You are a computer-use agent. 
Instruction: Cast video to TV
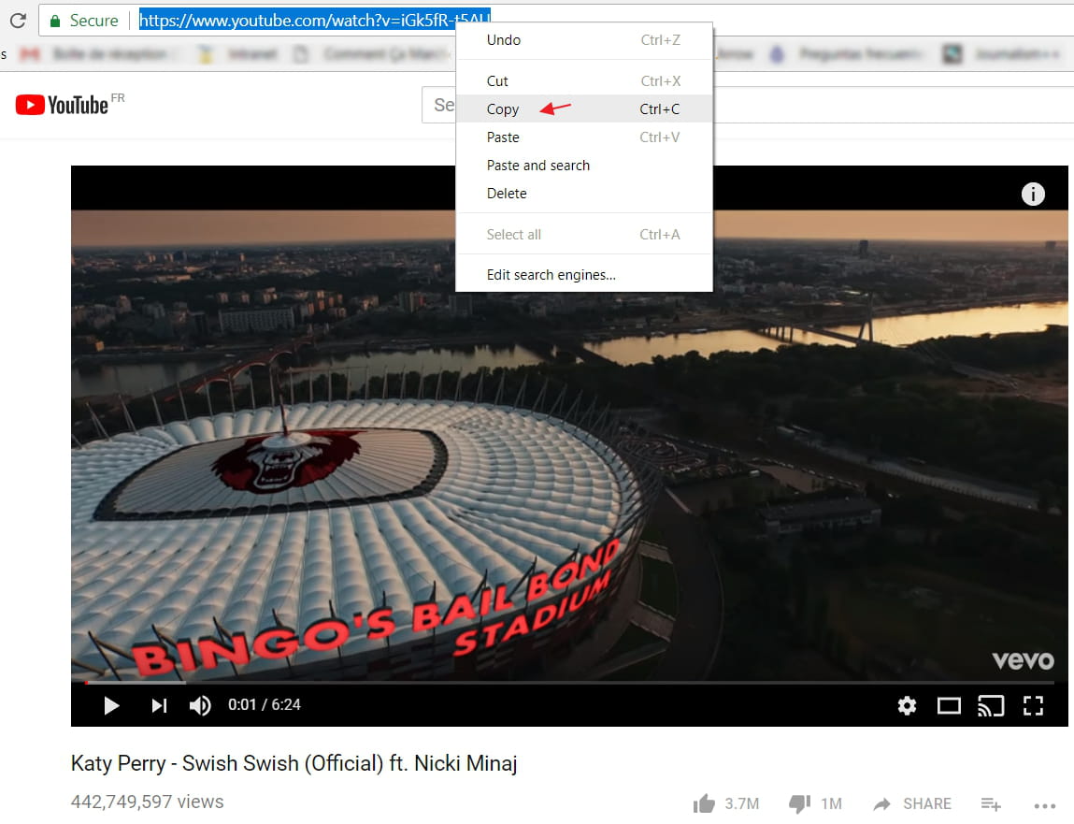[x=991, y=705]
